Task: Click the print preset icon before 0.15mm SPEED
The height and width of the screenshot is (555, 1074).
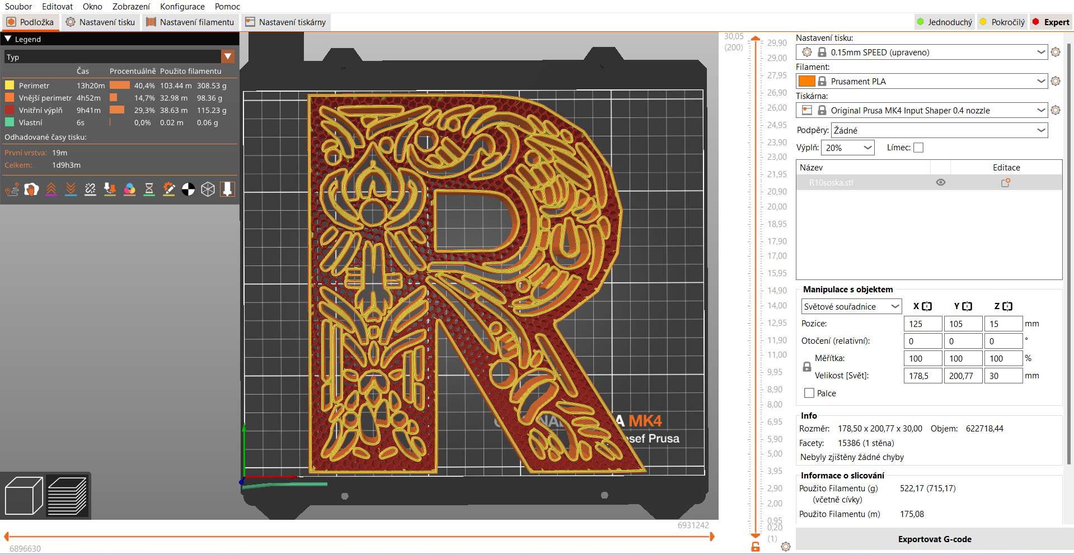Action: tap(807, 52)
